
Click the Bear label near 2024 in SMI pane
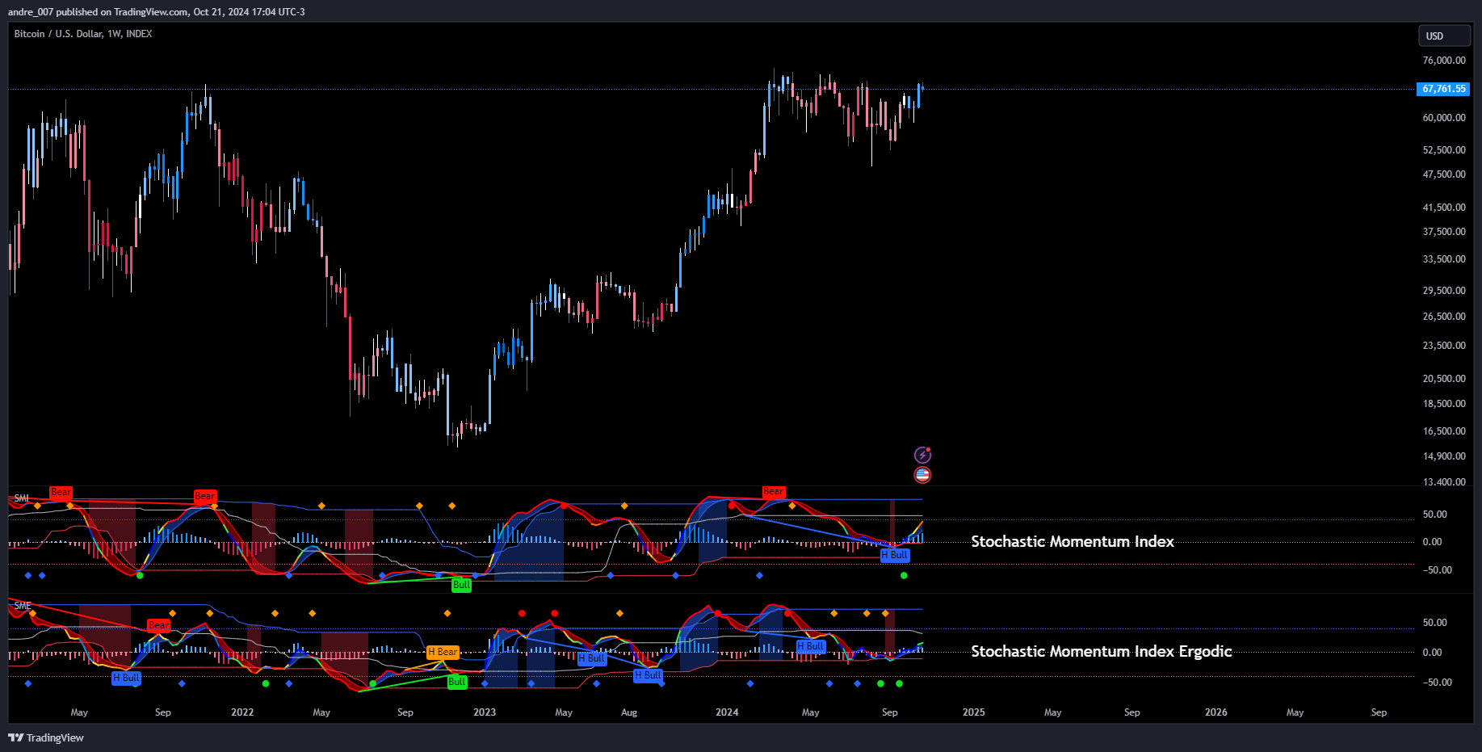pyautogui.click(x=773, y=491)
